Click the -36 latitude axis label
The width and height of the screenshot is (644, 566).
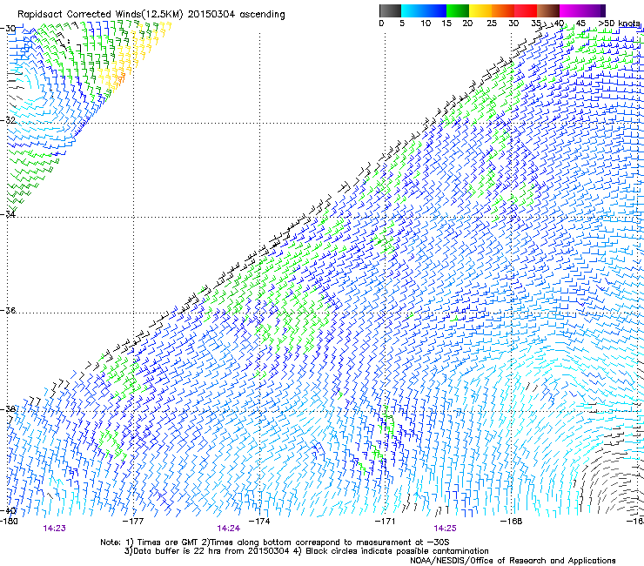coord(8,310)
